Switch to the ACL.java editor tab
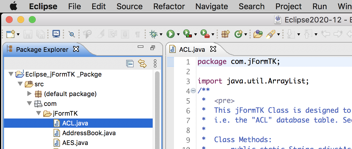 click(192, 49)
